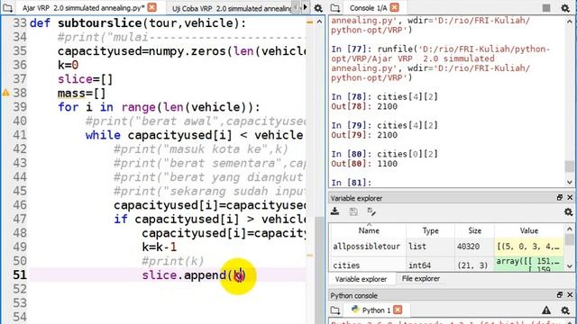Close the Variable explorer pane
The width and height of the screenshot is (577, 324).
point(570,198)
